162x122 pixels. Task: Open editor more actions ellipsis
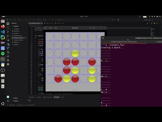click(160, 23)
